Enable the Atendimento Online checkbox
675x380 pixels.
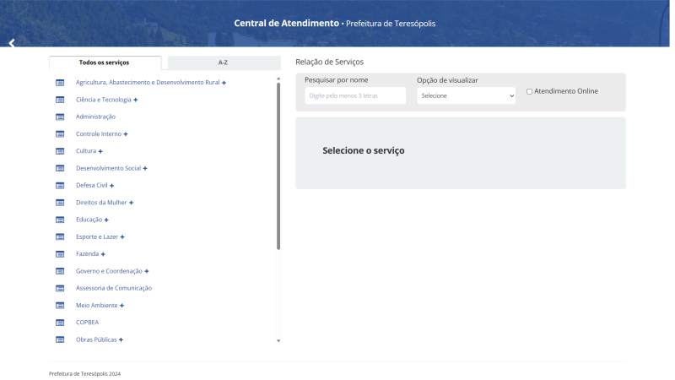529,91
